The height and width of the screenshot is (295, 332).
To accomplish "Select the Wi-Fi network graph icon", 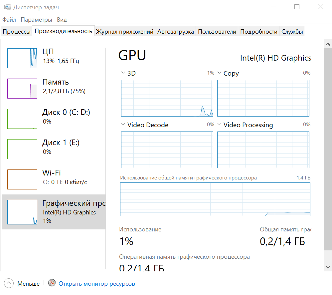I will point(22,179).
